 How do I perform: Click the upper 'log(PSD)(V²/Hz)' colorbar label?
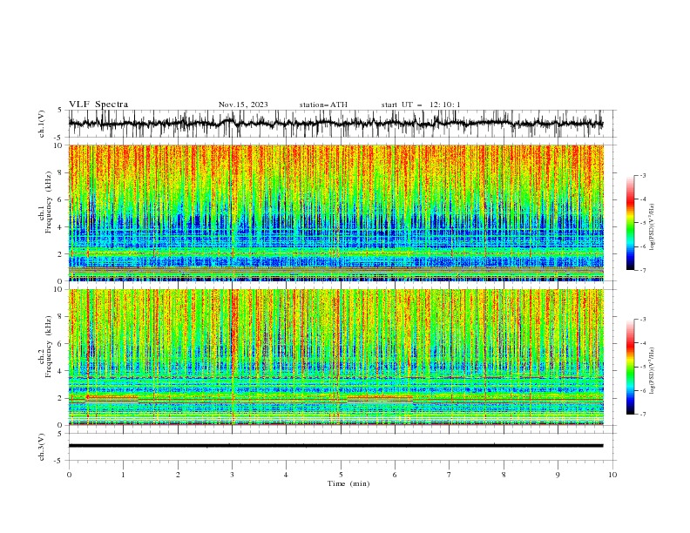click(652, 227)
